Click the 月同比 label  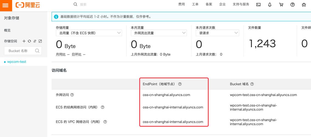point(61,54)
